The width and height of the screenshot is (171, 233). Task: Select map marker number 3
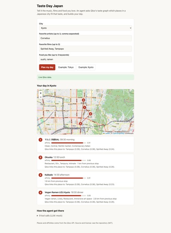click(80, 124)
